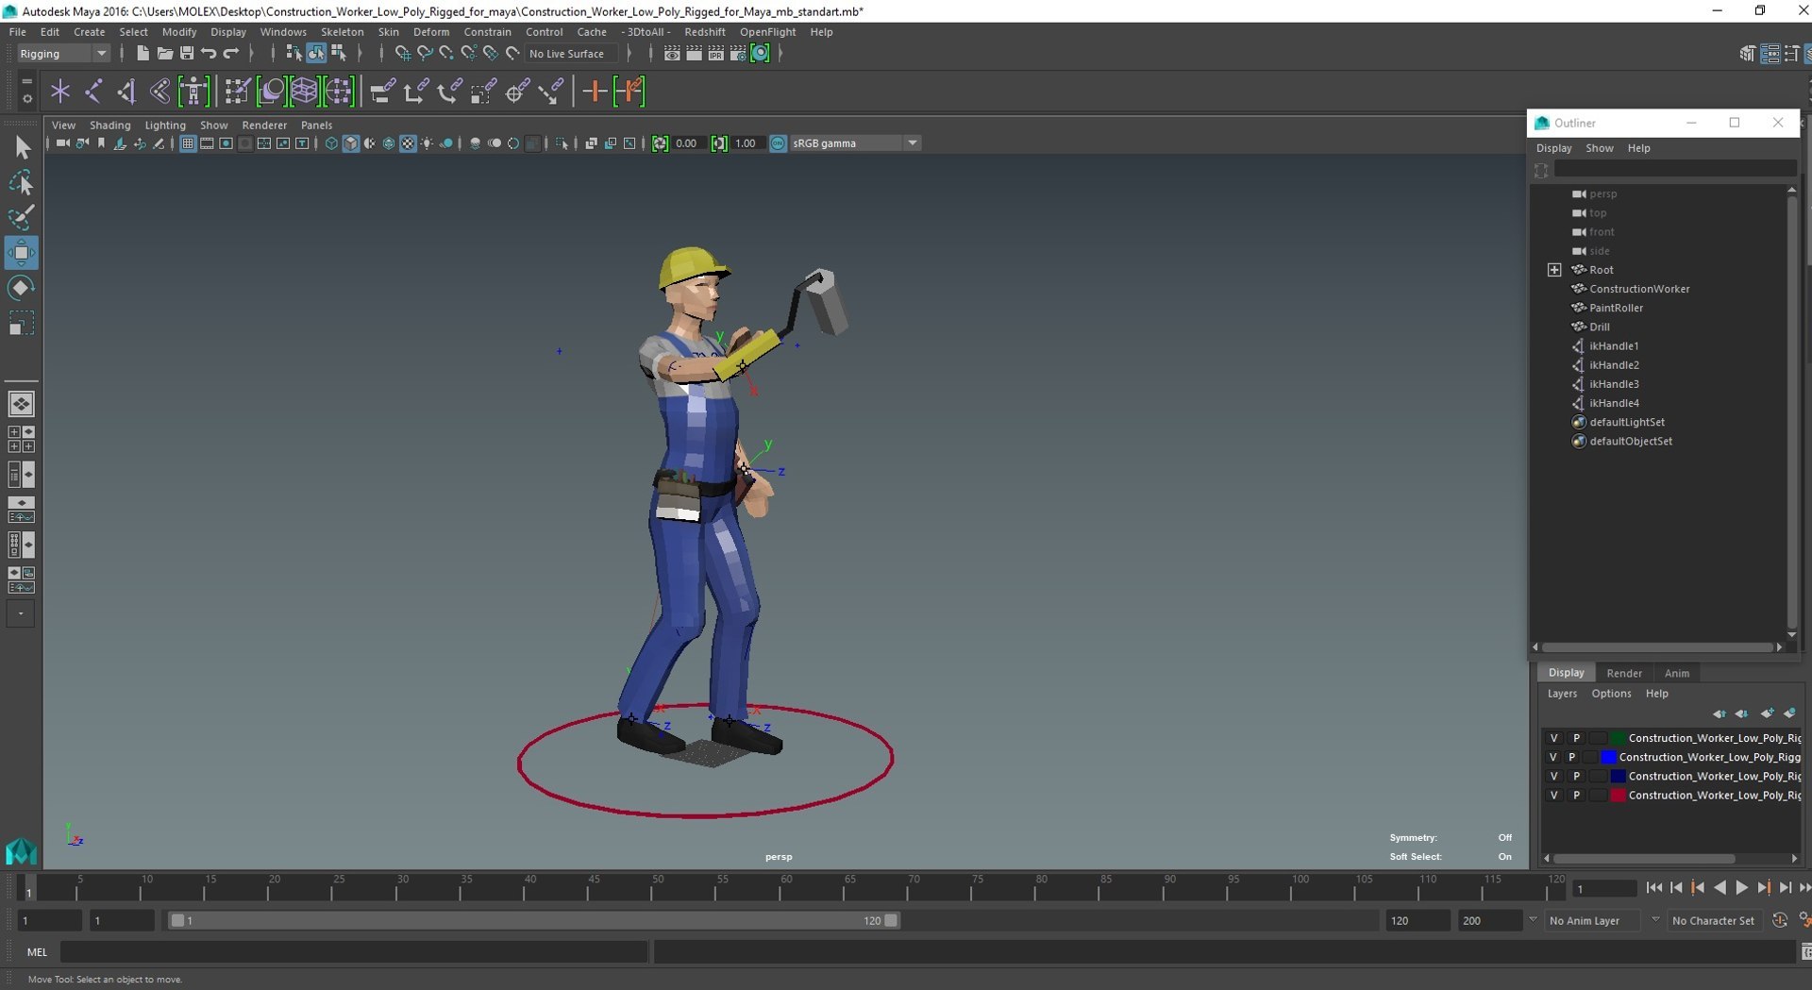1812x990 pixels.
Task: Select ikHandle3 in the Outliner
Action: point(1614,384)
